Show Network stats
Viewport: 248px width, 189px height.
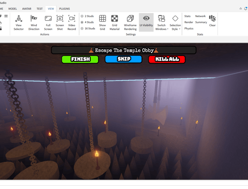coord(200,16)
